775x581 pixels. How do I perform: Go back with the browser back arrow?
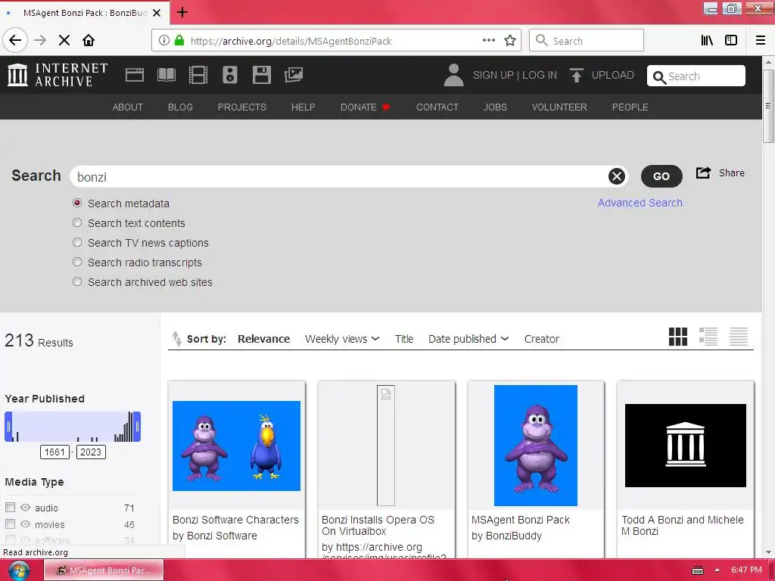tap(15, 40)
